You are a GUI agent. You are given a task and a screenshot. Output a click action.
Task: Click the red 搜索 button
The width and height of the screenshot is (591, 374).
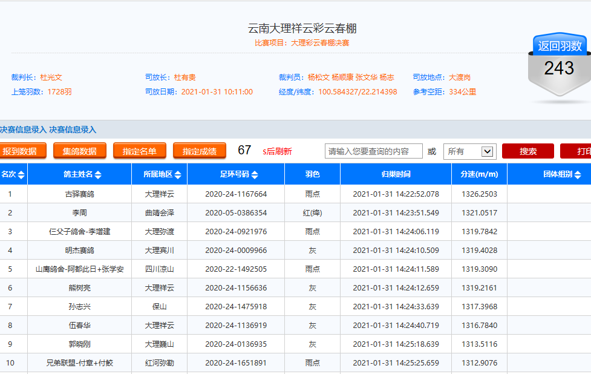527,151
